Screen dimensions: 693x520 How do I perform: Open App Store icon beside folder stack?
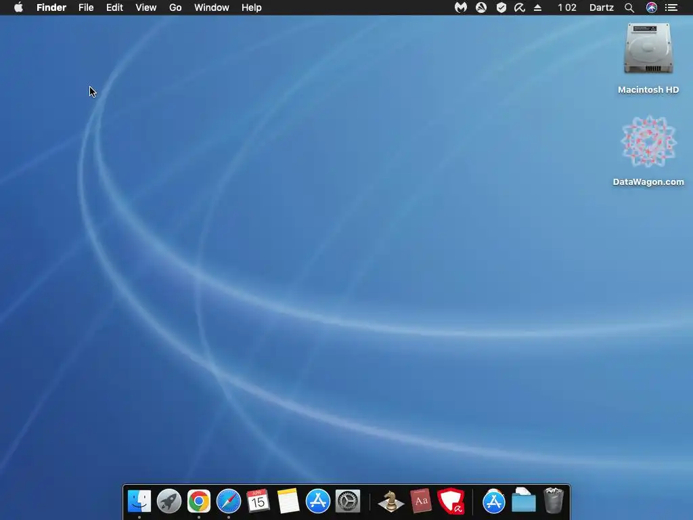coord(493,501)
